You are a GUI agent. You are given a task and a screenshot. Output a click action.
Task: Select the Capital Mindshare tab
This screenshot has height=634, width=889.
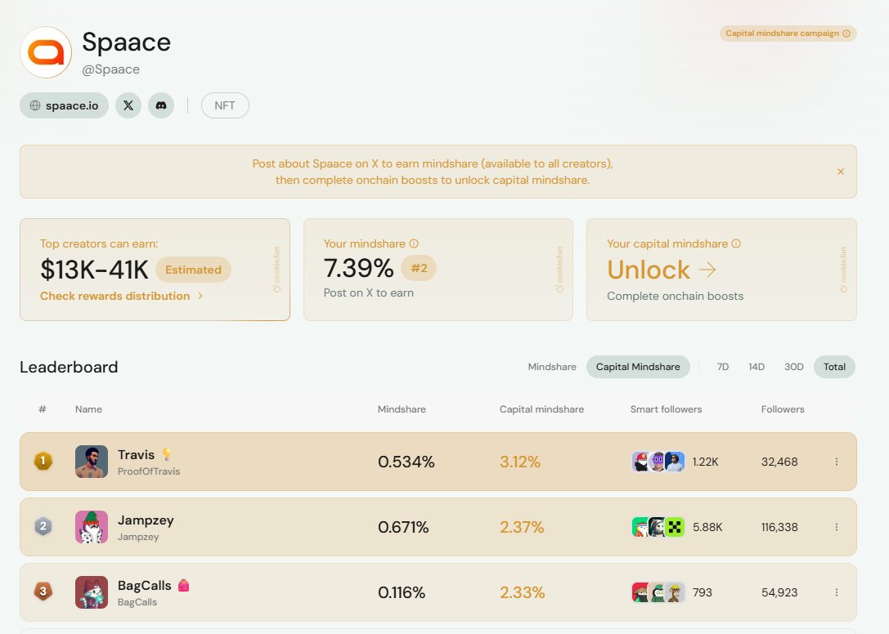(638, 367)
